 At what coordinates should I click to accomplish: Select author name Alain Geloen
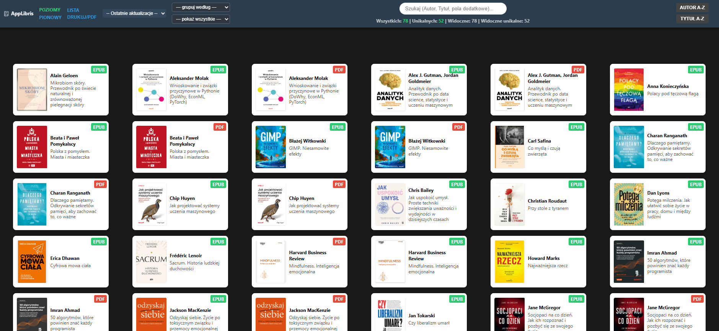64,76
